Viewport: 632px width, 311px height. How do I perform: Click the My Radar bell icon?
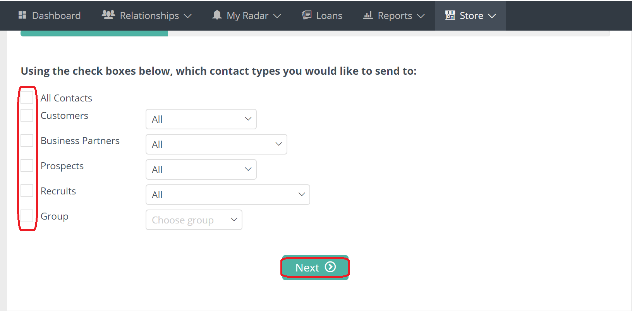click(x=217, y=15)
